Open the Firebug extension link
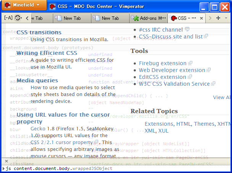Viewport: 232px width, 173px height. (163, 63)
